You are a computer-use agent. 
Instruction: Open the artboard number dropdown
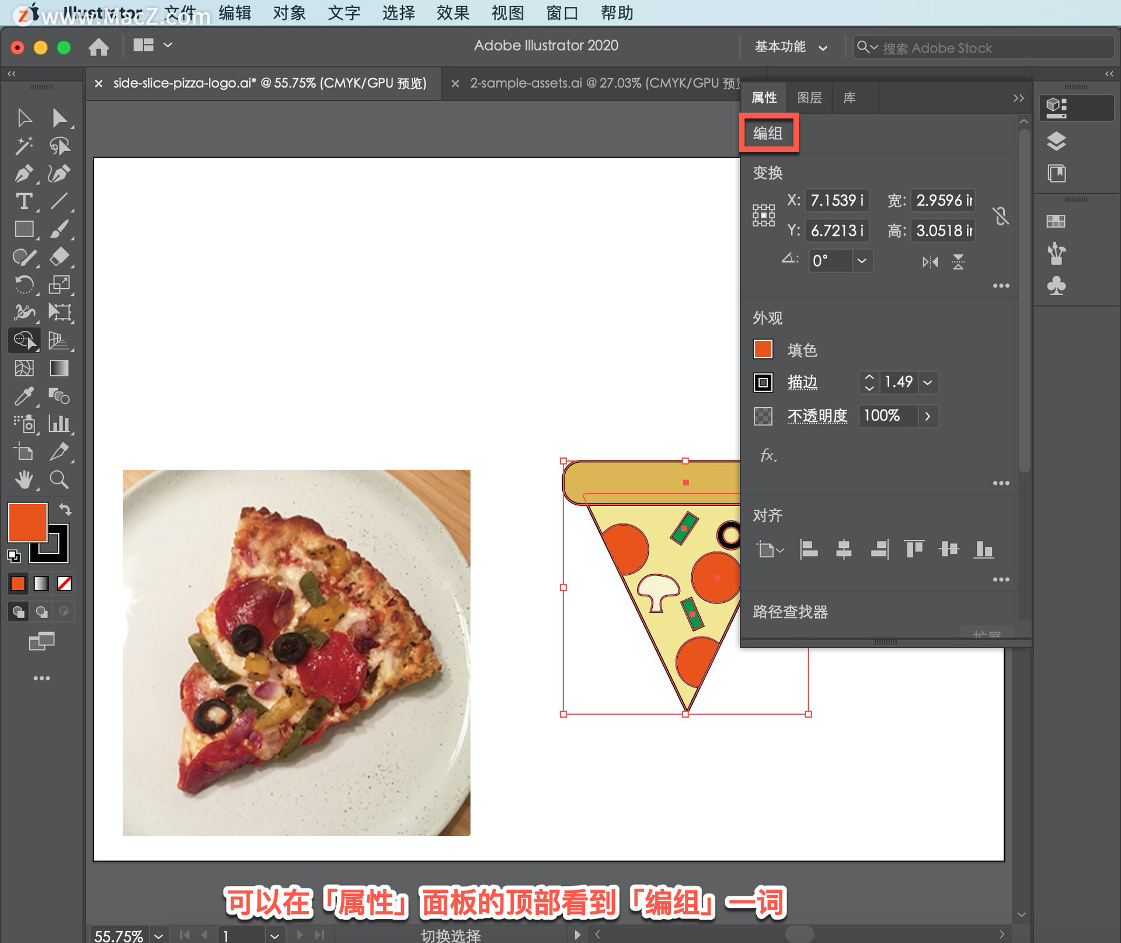tap(274, 935)
